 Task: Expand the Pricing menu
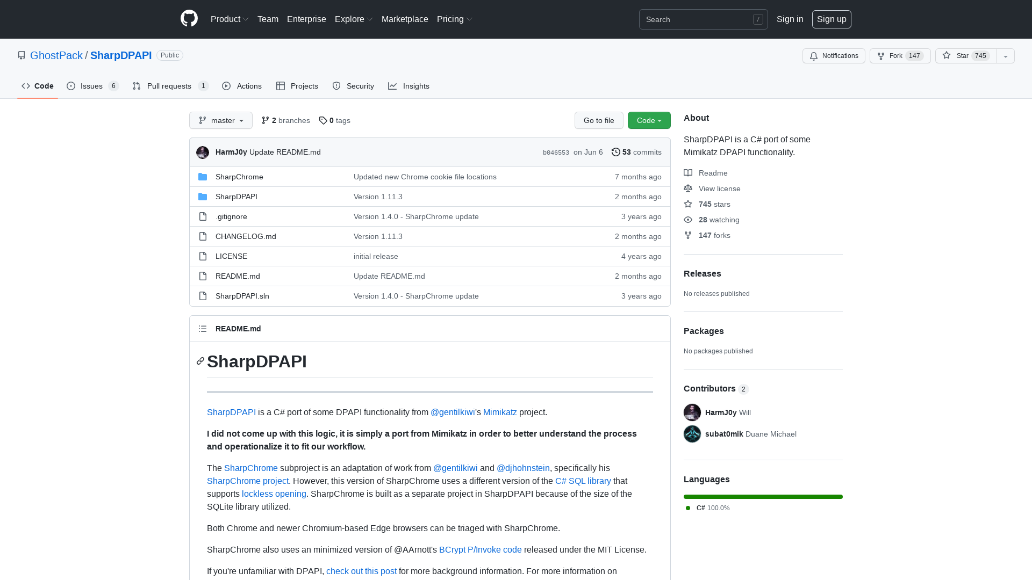pos(455,19)
